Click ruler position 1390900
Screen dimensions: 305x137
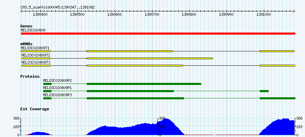[x=227, y=14]
